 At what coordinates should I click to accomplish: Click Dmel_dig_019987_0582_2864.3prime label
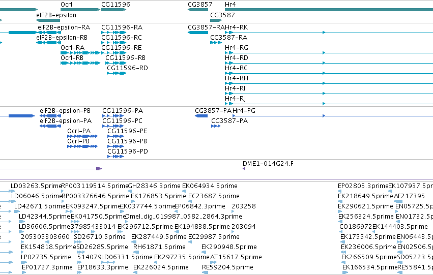pyautogui.click(x=184, y=217)
